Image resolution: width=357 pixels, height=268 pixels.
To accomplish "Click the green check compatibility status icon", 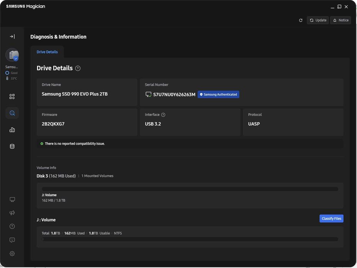I will click(x=42, y=143).
